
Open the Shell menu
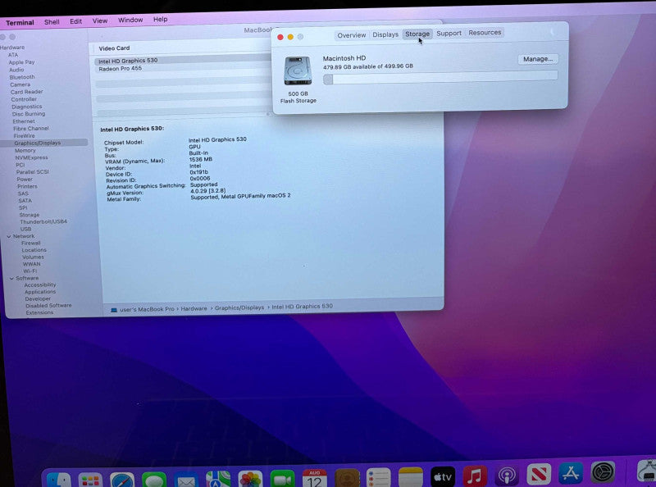52,22
